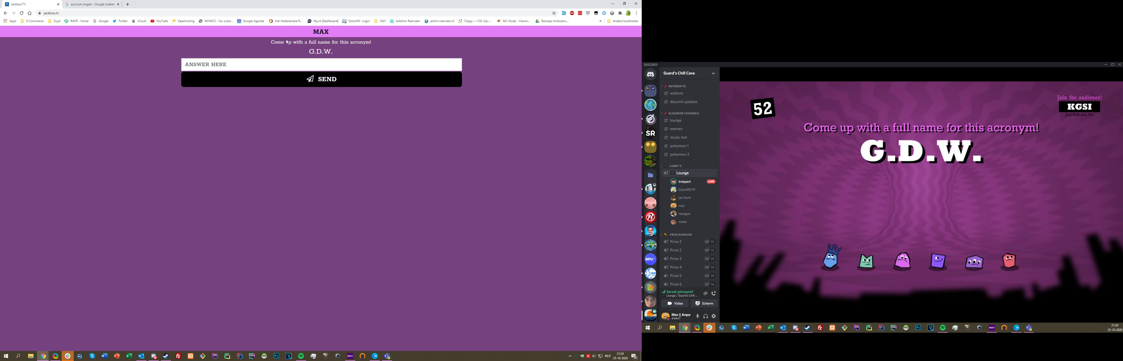
Task: Open the RPU server icon
Action: (x=650, y=259)
